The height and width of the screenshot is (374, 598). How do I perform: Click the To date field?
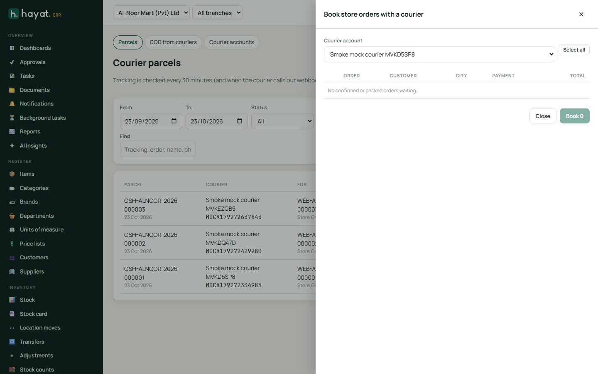coord(217,121)
